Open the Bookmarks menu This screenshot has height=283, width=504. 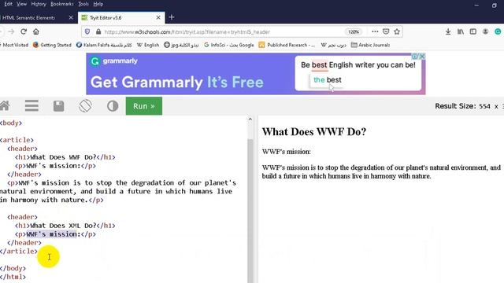click(62, 4)
